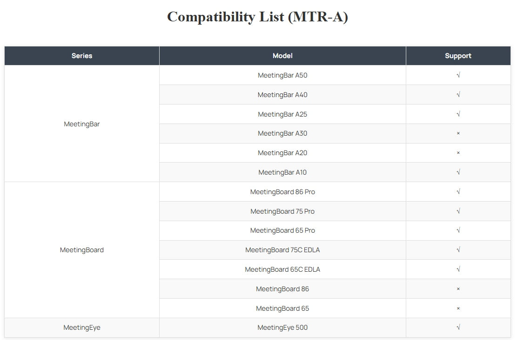This screenshot has height=340, width=517.
Task: Select MeetingBoard 65C EDLA model cell
Action: coord(282,269)
